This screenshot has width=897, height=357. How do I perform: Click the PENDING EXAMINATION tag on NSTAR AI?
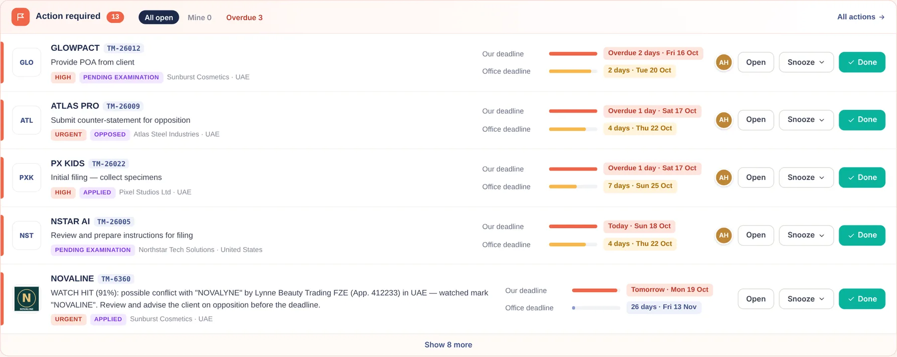click(93, 250)
